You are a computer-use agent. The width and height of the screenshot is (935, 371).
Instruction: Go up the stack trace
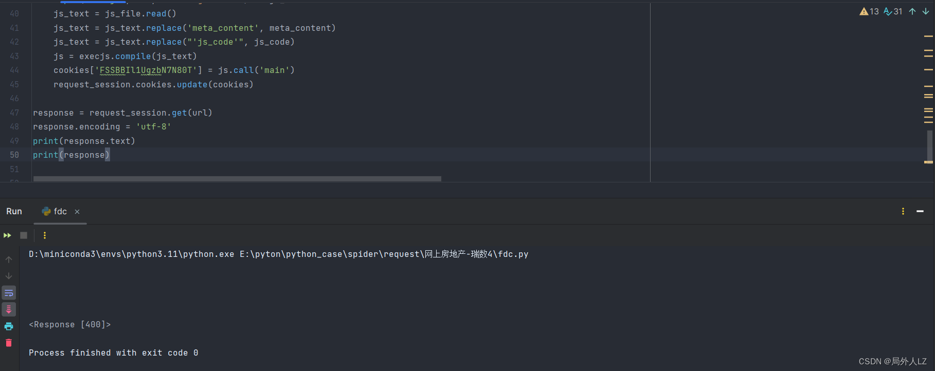[9, 259]
